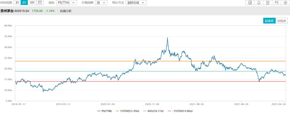Click the stock code 600519.SH
The width and height of the screenshot is (290, 113).
pyautogui.click(x=22, y=11)
